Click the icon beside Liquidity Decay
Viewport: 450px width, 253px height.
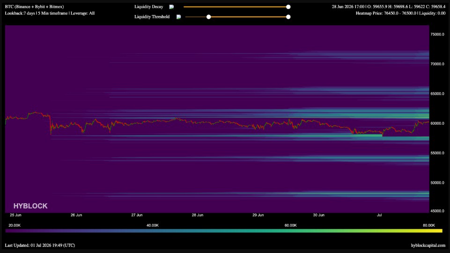pos(171,7)
